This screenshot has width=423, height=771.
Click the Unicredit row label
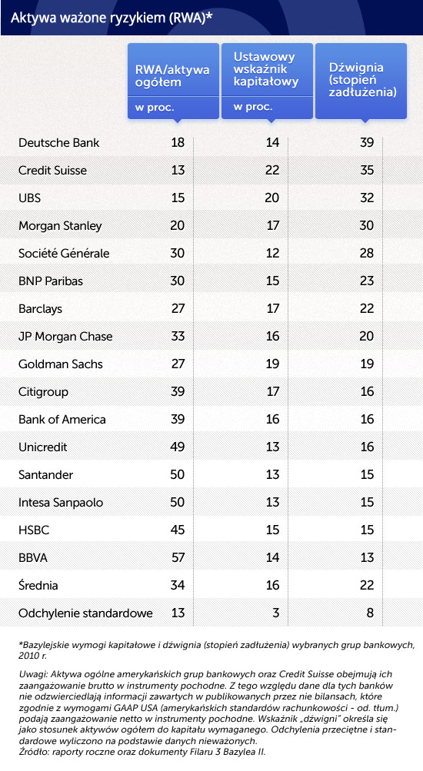pos(43,447)
